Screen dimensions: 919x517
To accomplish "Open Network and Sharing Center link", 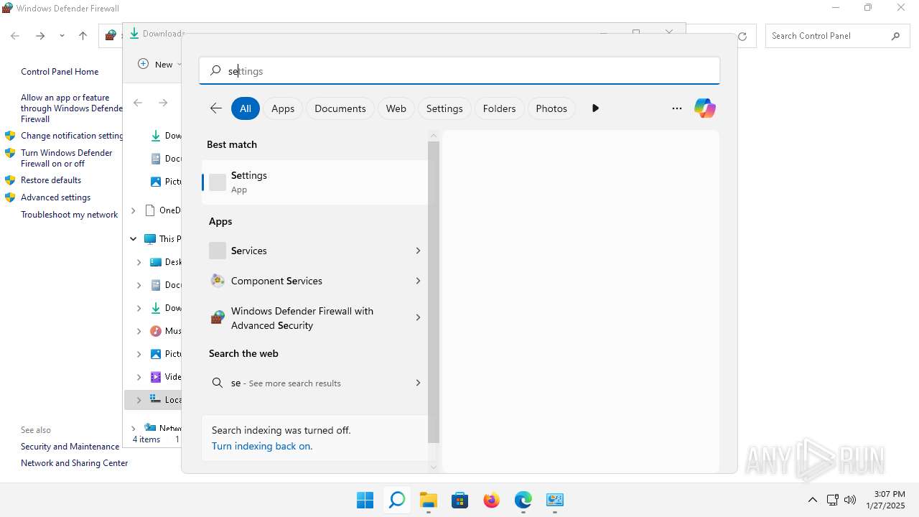I will coord(74,463).
